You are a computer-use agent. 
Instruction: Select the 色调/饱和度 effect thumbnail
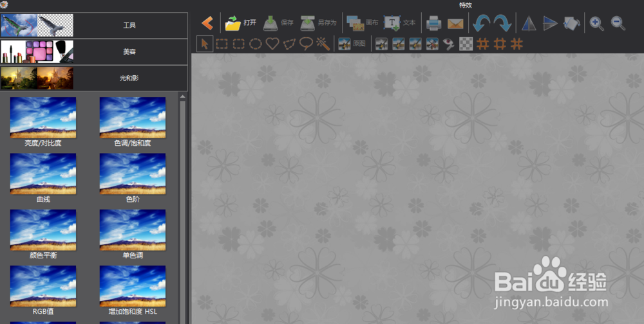(133, 118)
